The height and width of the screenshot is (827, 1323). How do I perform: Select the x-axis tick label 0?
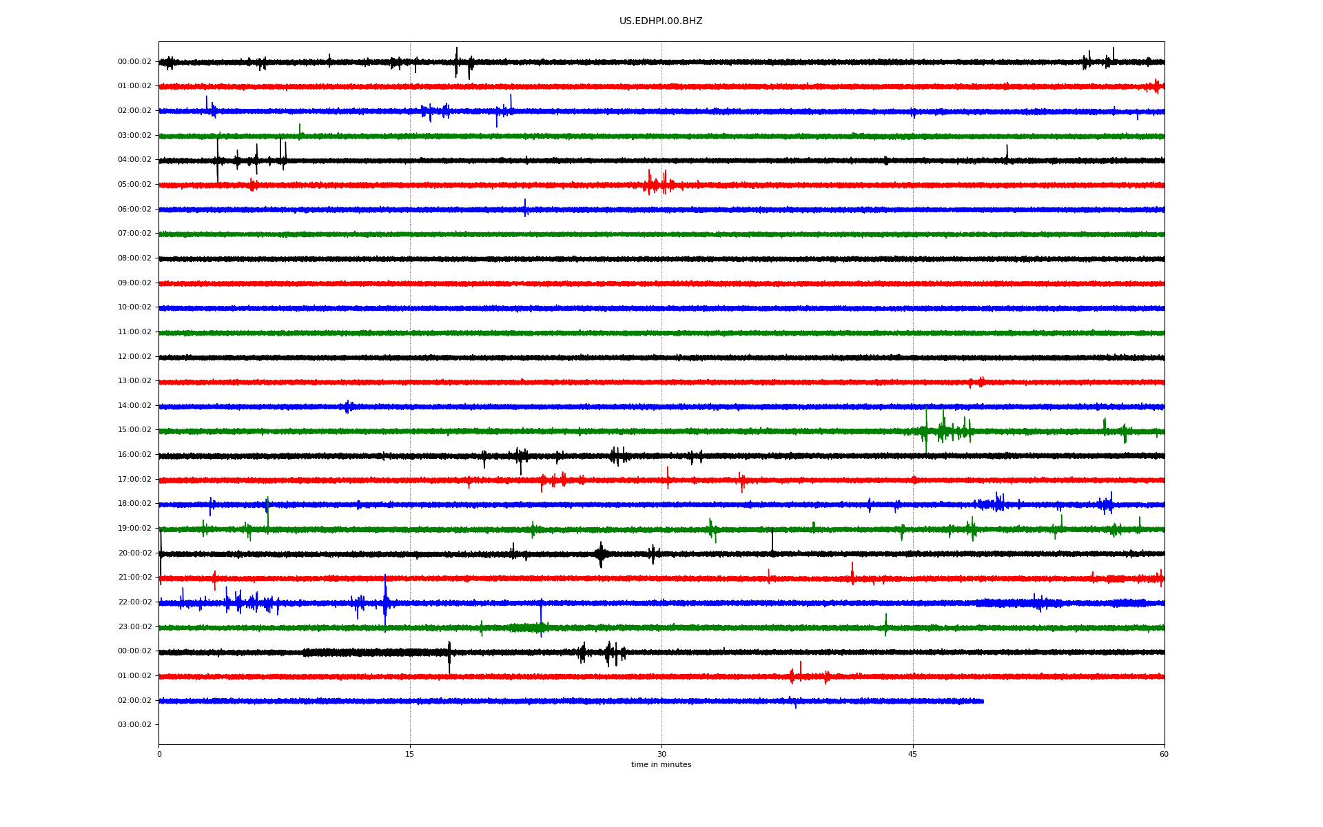click(x=159, y=754)
